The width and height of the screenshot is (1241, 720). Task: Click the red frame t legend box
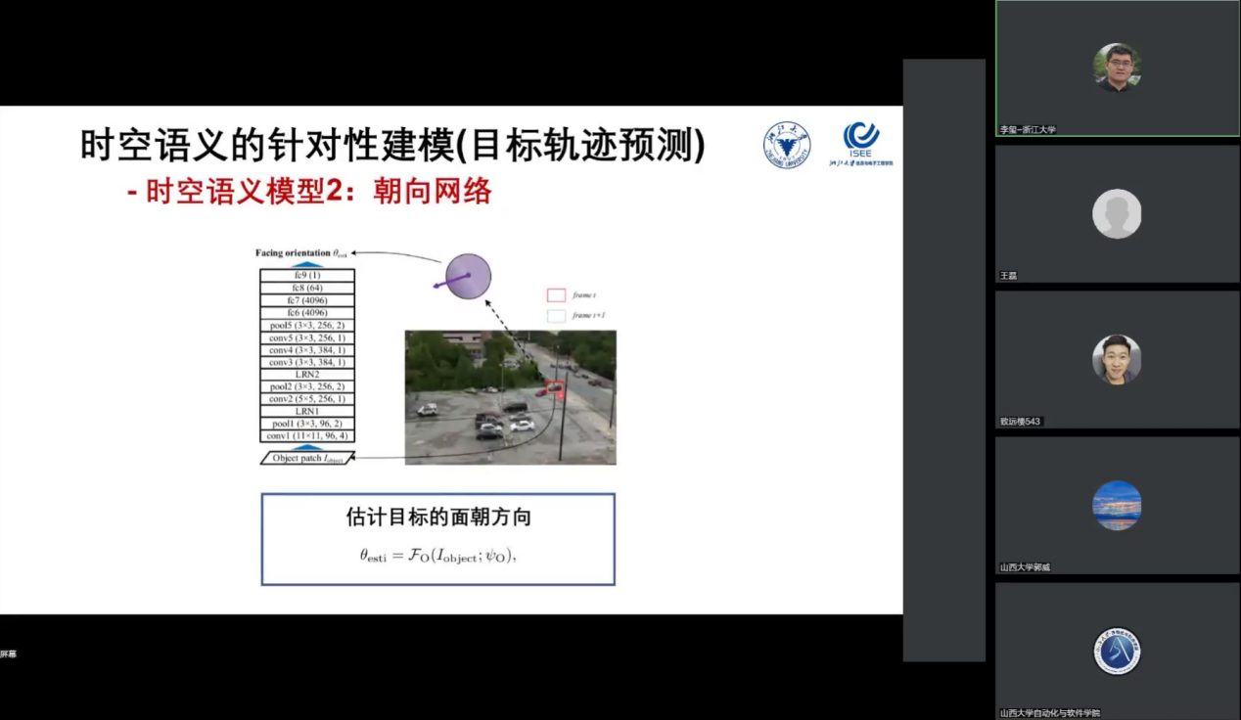pyautogui.click(x=555, y=293)
